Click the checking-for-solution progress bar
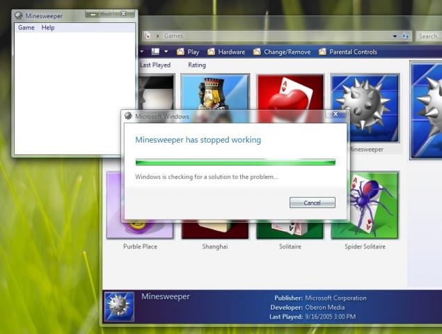The image size is (442, 334). pyautogui.click(x=235, y=162)
